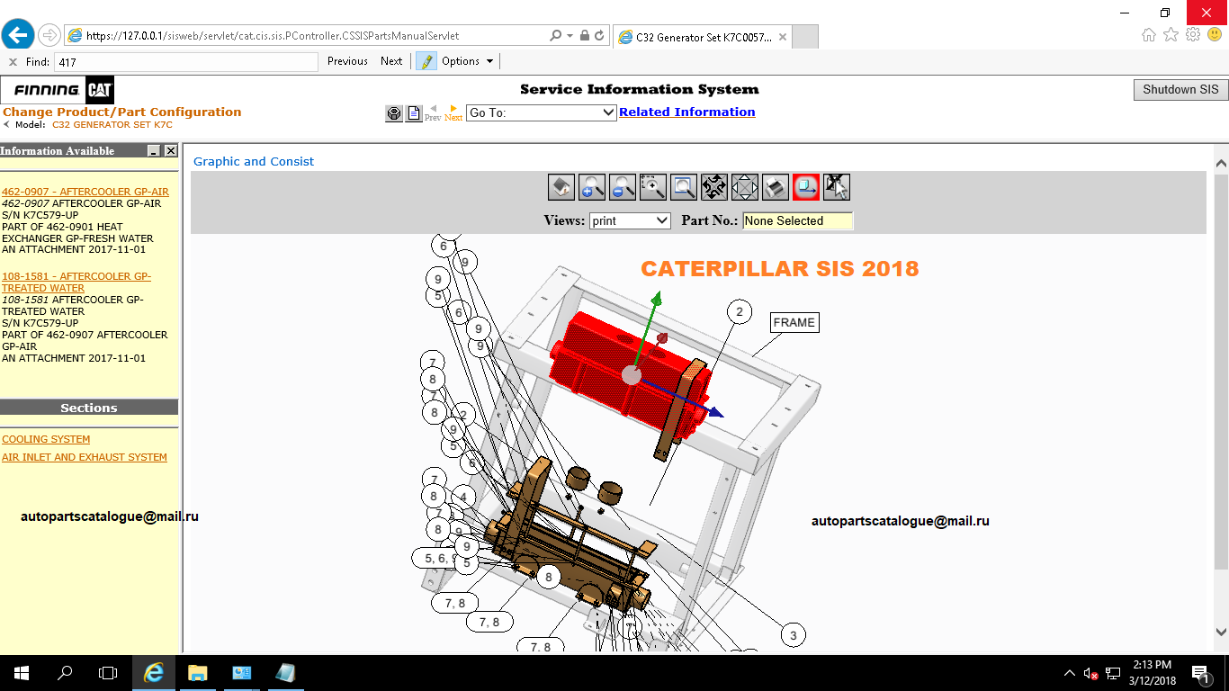1229x691 pixels.
Task: Go to Prev page arrow
Action: (433, 112)
